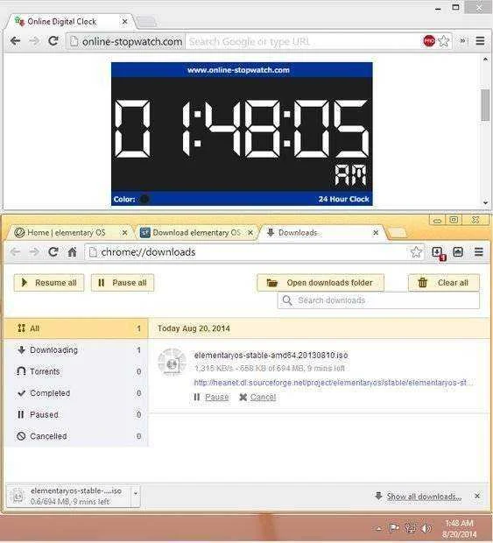Close the Downloads tab
The width and height of the screenshot is (493, 543).
tap(376, 233)
